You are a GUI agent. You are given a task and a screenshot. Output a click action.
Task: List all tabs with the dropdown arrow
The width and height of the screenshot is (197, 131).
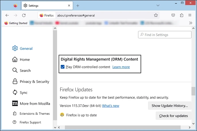(x=158, y=5)
